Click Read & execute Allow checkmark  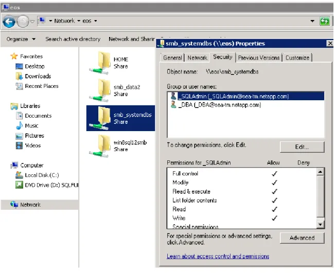[x=274, y=191]
